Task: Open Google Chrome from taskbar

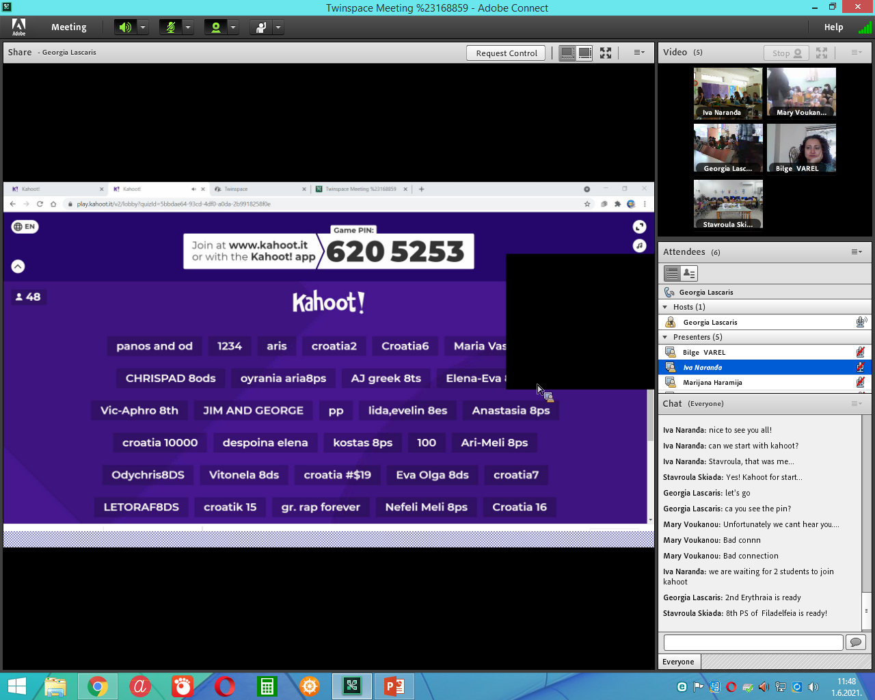Action: (x=98, y=686)
